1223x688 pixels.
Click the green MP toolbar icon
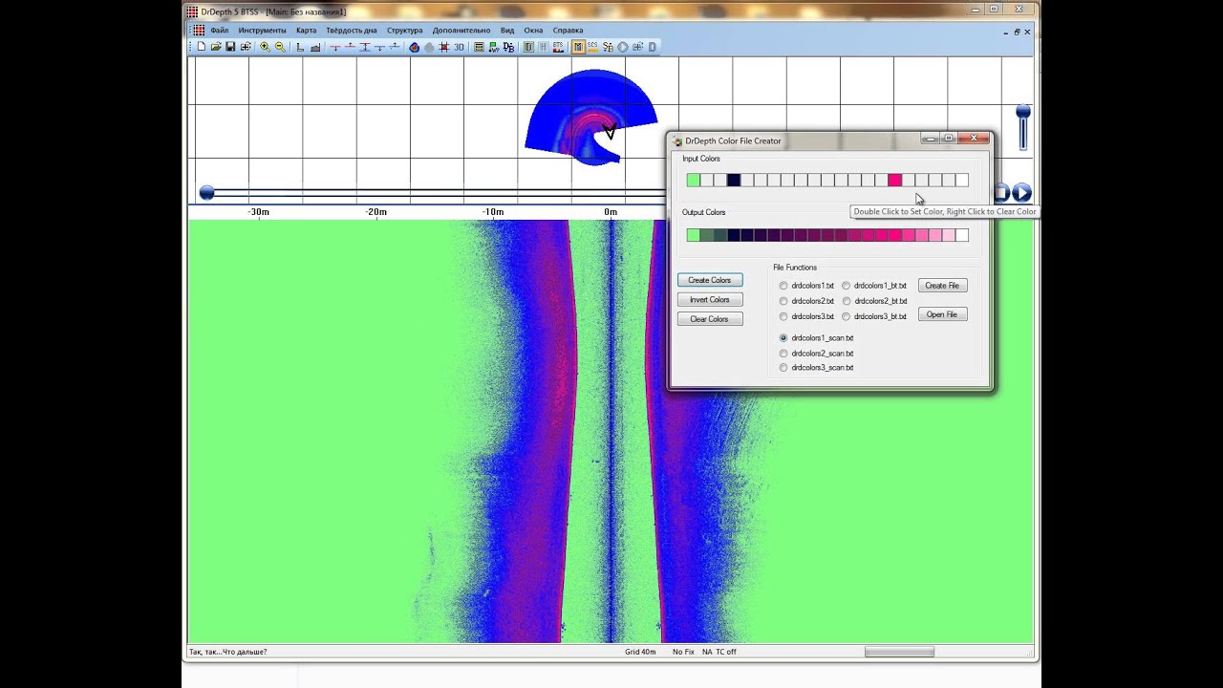493,47
